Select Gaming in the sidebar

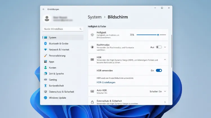[x=63, y=80]
